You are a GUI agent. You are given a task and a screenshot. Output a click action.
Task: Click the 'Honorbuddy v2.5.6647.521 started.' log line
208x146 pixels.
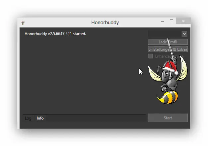pyautogui.click(x=55, y=33)
